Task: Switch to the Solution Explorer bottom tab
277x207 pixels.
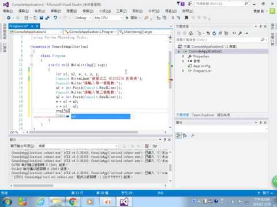Action: click(183, 115)
